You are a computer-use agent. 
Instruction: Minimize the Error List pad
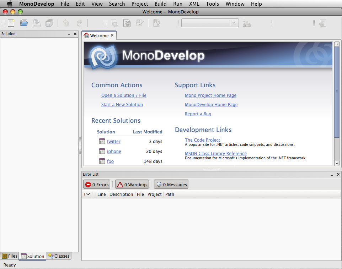332,175
